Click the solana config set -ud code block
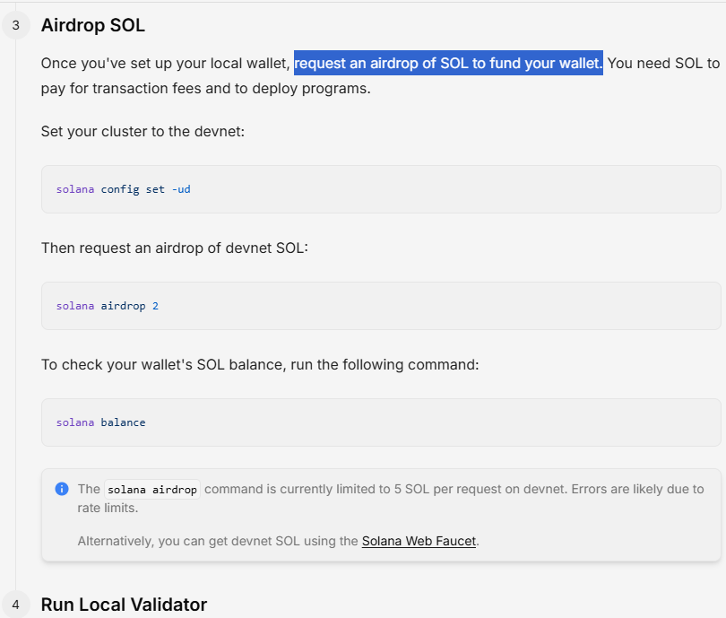The width and height of the screenshot is (726, 618). [381, 189]
